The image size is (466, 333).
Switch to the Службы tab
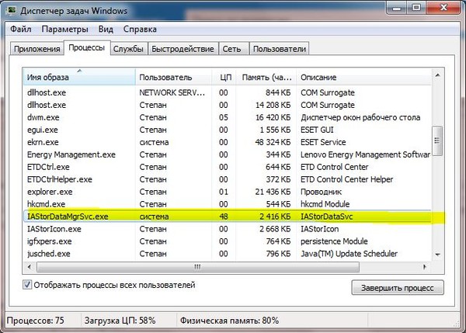point(128,49)
